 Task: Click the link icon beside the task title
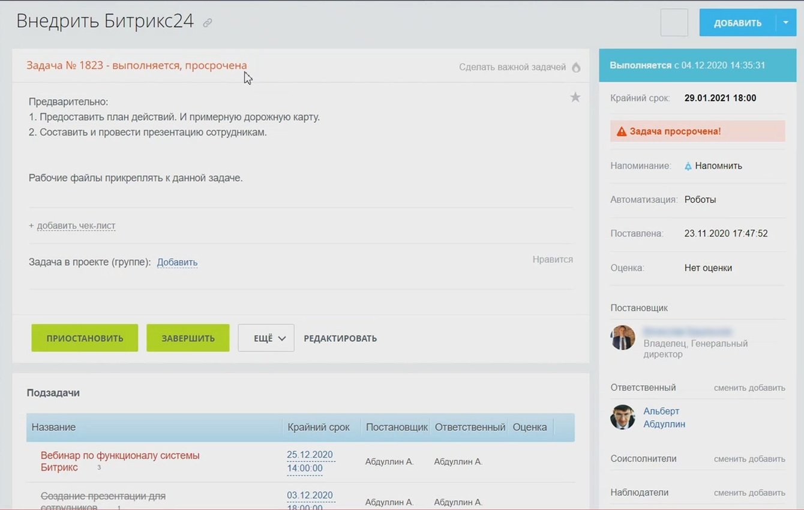tap(208, 23)
